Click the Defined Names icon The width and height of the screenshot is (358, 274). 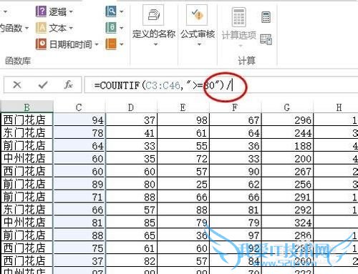pos(153,15)
